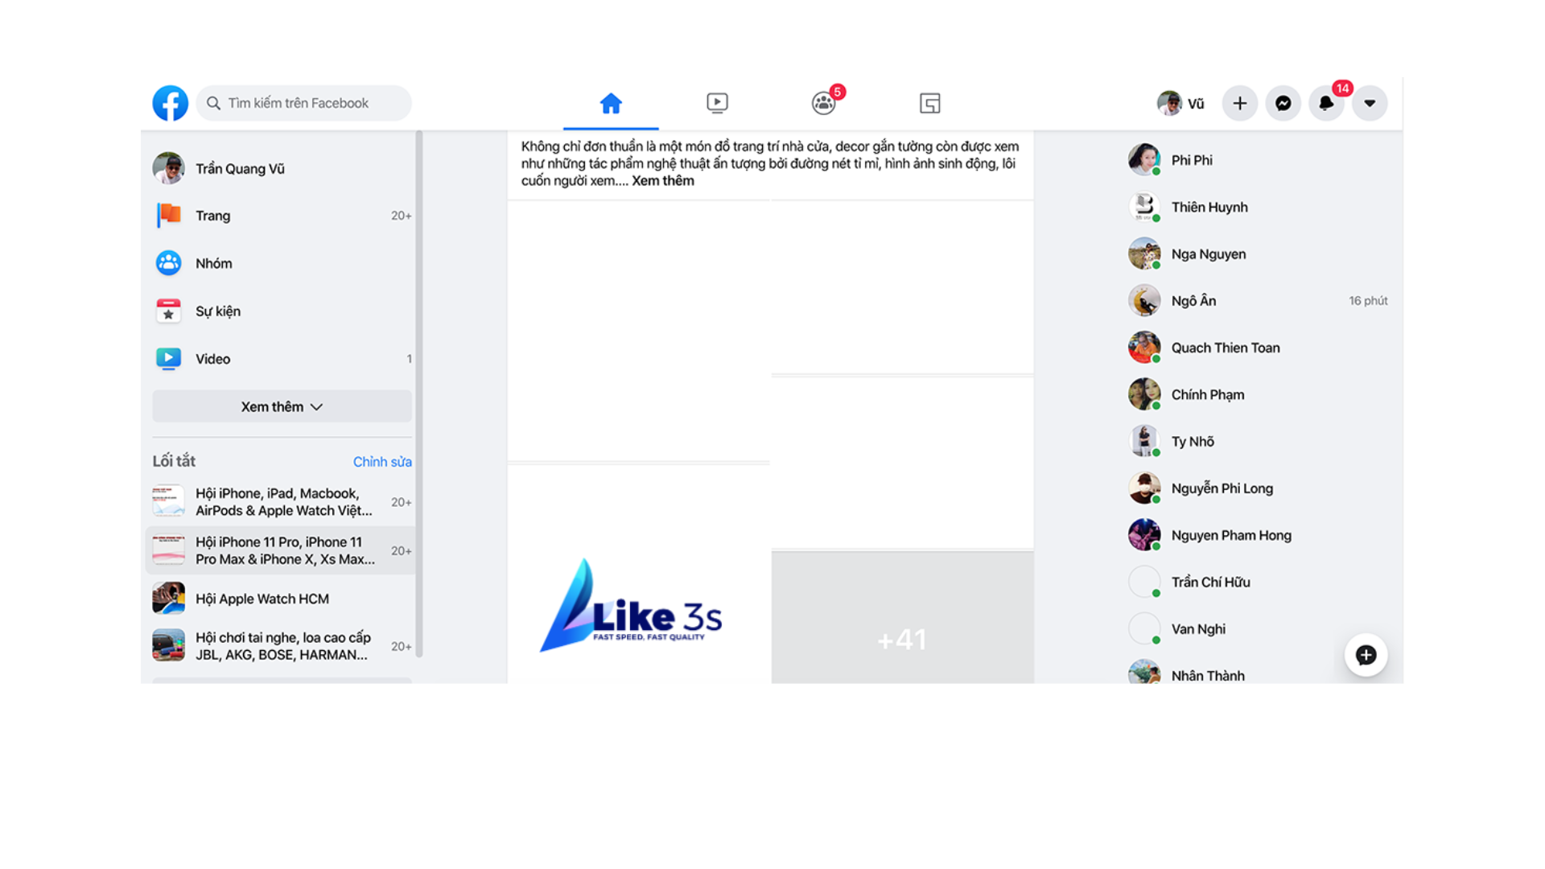Expand the Xem thêm sidebar list
Viewport: 1545px width, 869px height.
(x=282, y=406)
